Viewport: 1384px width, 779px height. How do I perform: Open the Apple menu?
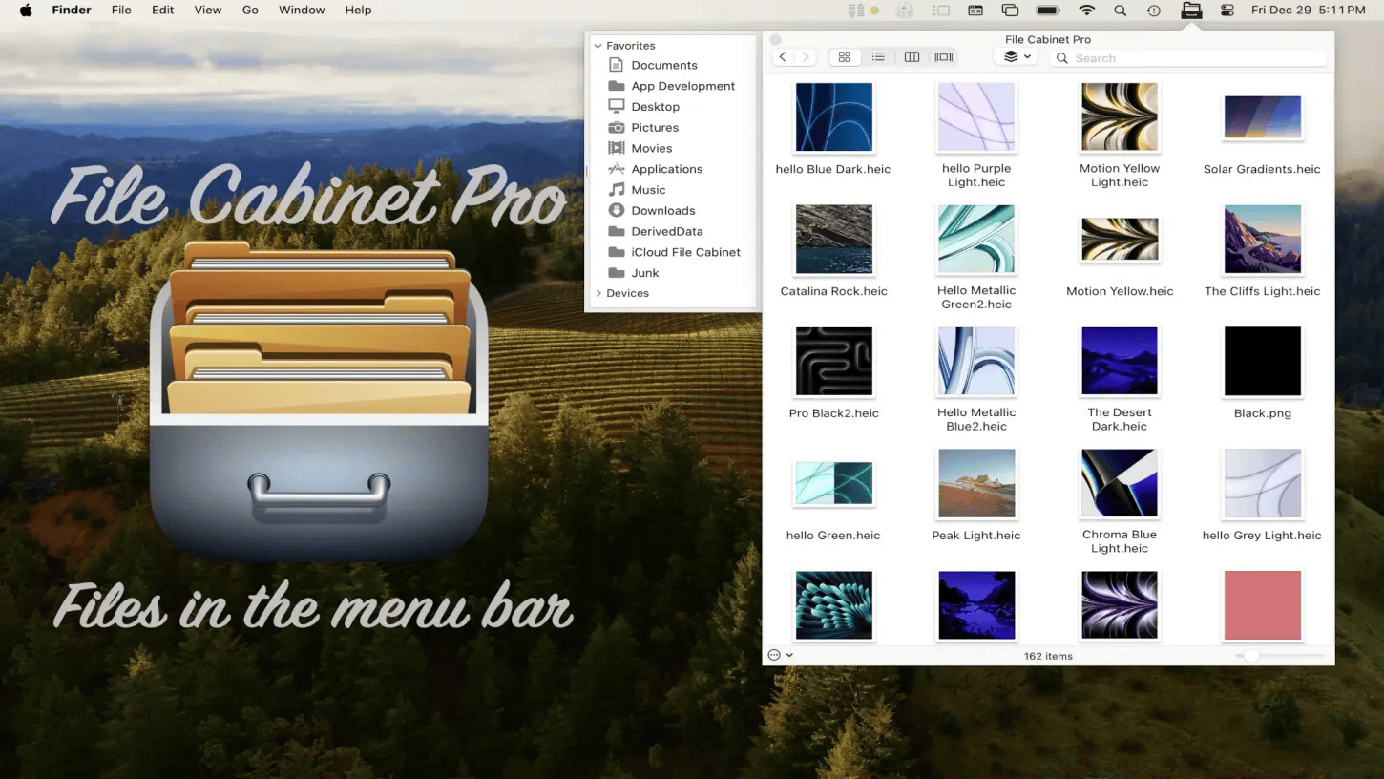(x=26, y=11)
